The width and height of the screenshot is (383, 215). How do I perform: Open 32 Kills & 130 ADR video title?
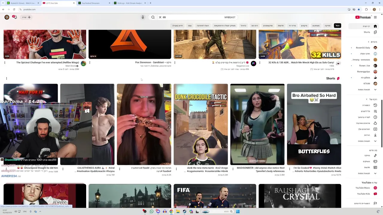[301, 63]
